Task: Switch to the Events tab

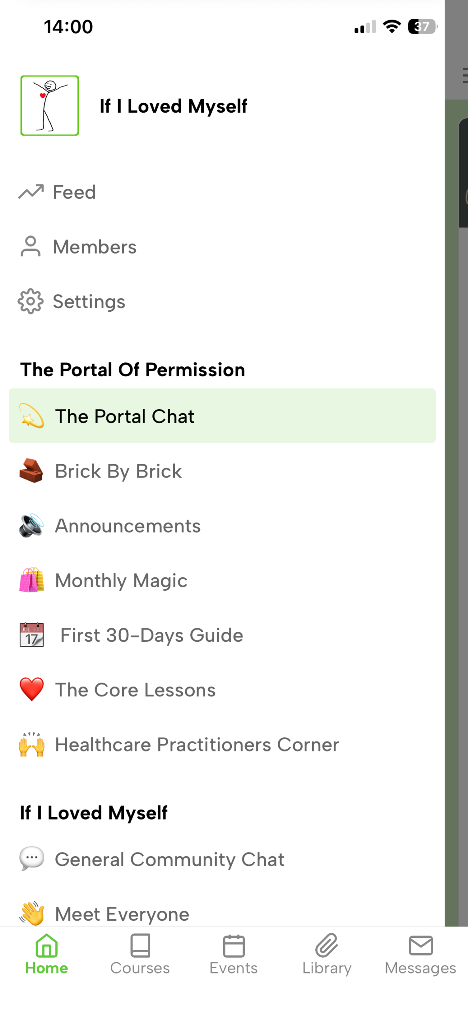Action: (233, 954)
